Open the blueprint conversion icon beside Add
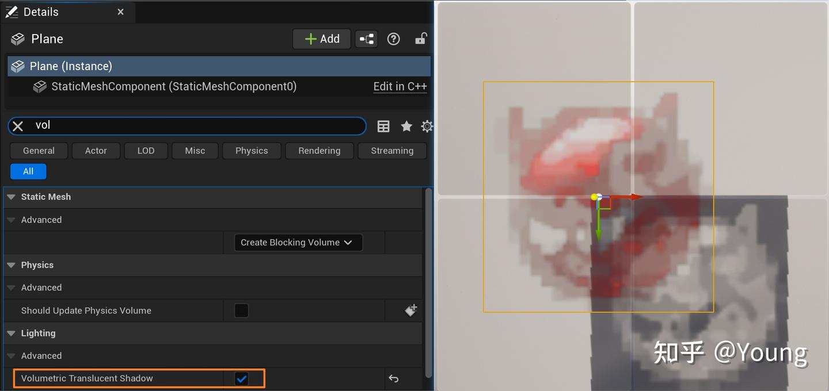Viewport: 829px width, 391px height. (367, 39)
